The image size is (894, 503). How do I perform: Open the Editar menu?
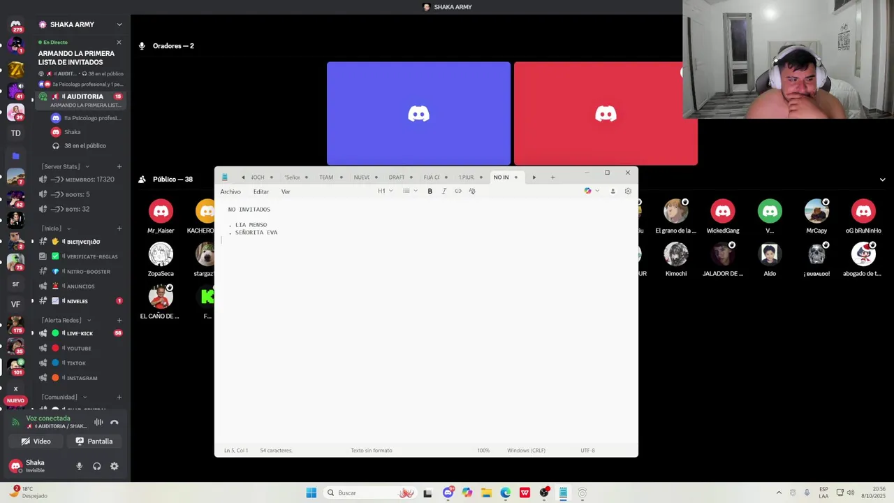pyautogui.click(x=261, y=191)
